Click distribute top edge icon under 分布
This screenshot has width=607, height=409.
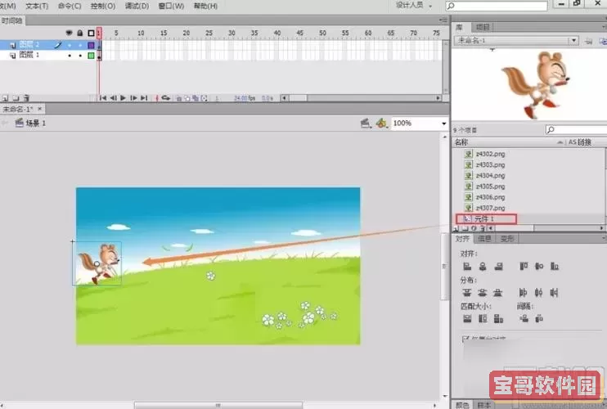(x=467, y=293)
